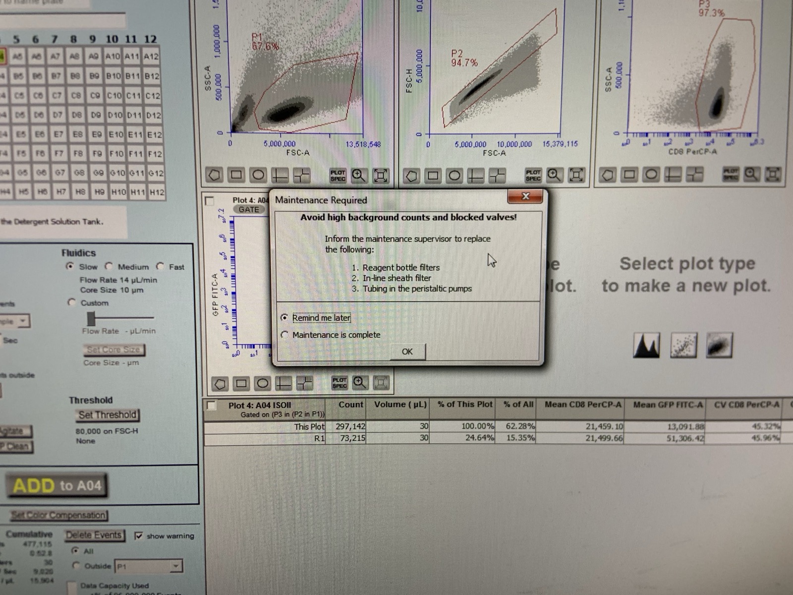793x595 pixels.
Task: Open Set Color Compensation
Action: (x=58, y=515)
